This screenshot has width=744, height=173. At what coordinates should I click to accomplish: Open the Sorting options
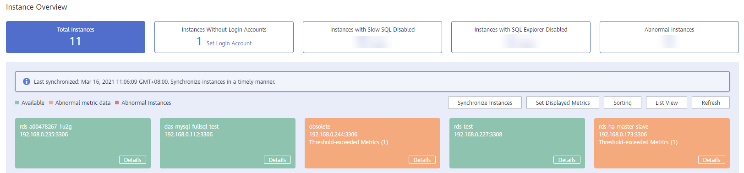[x=622, y=103]
